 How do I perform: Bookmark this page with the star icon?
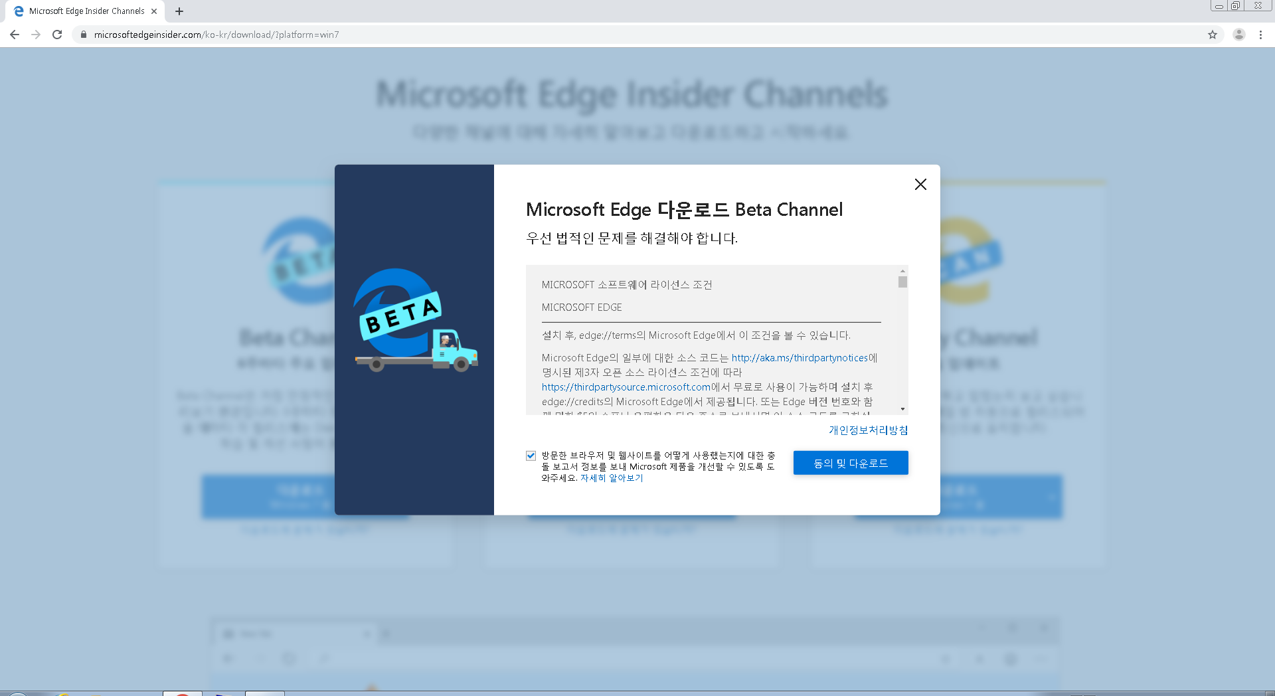[1213, 35]
